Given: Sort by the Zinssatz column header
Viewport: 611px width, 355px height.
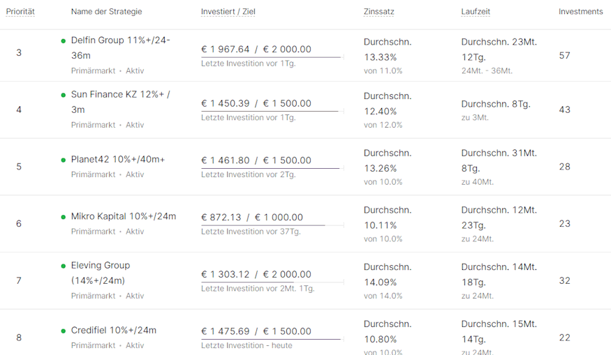Looking at the screenshot, I should point(378,12).
